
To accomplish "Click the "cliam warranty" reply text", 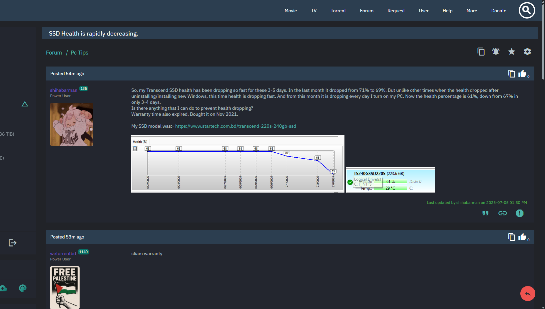I will (147, 253).
